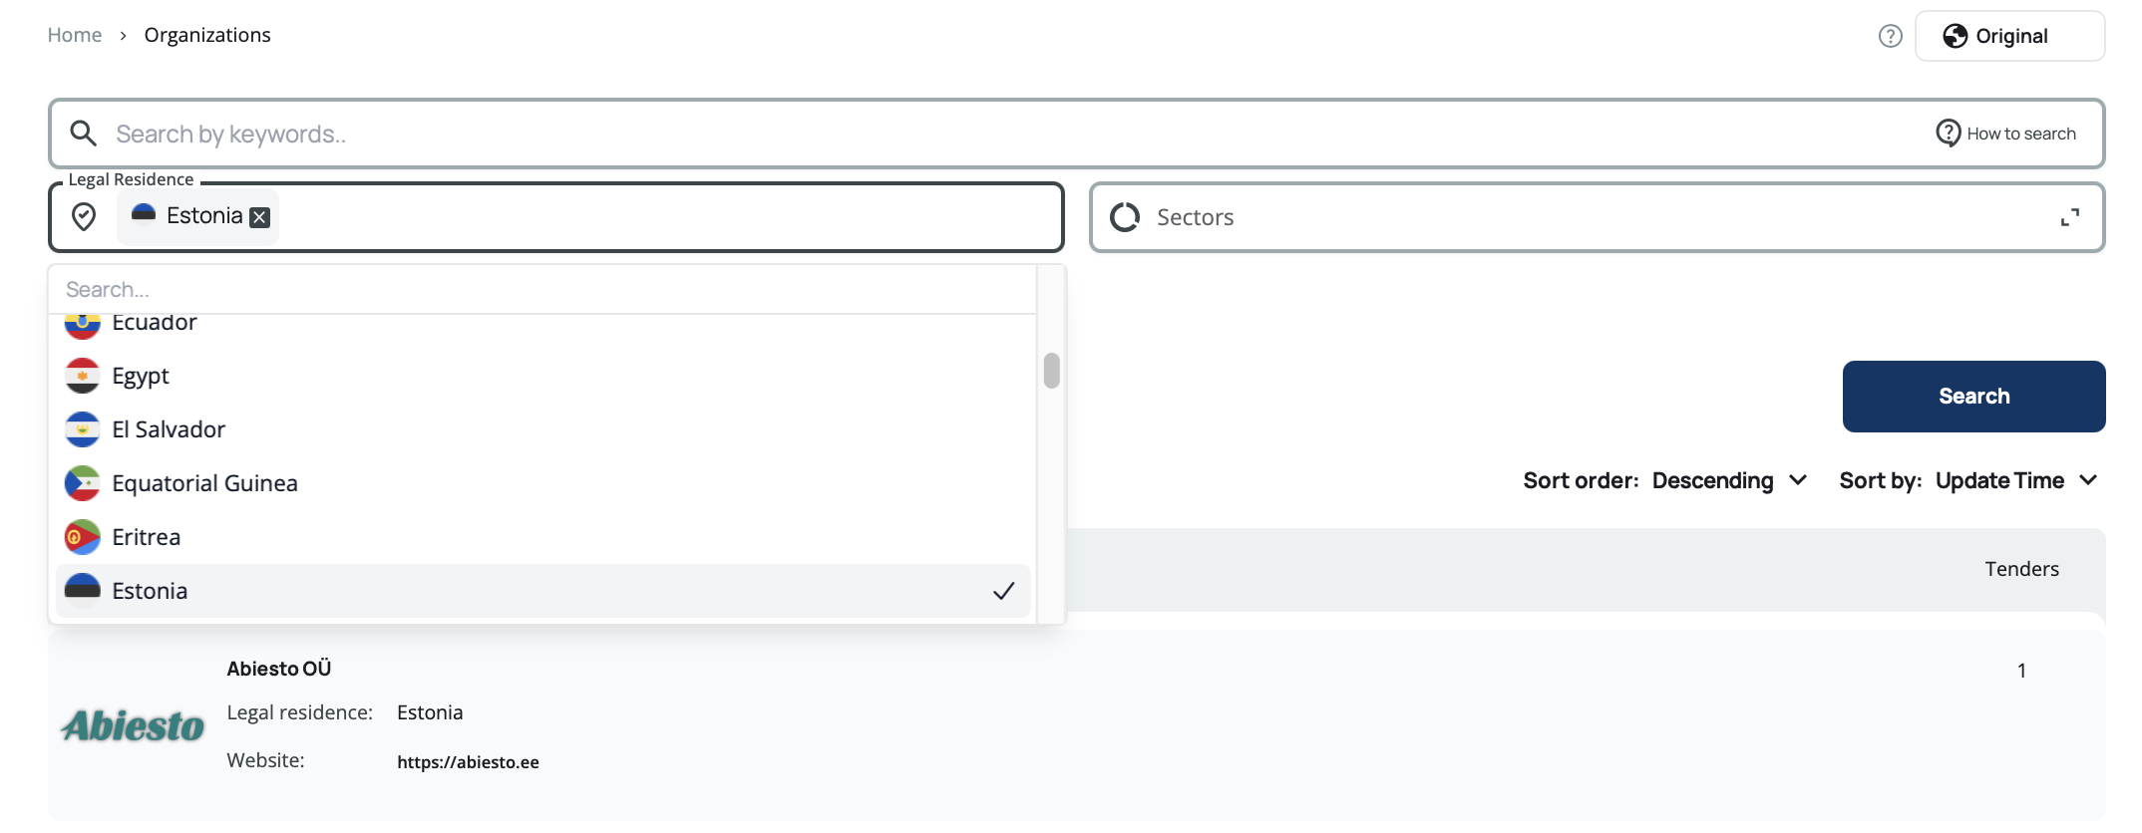Image resolution: width=2142 pixels, height=833 pixels.
Task: Choose Equatorial Guinea in the dropdown
Action: click(x=204, y=484)
